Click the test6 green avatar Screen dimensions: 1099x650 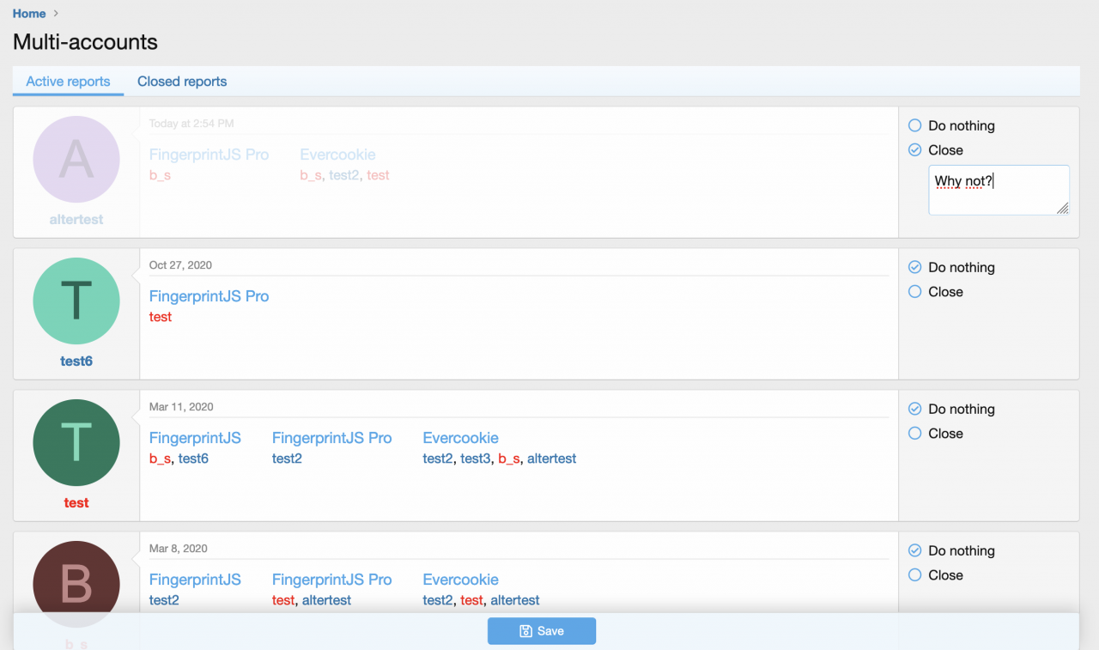(76, 301)
